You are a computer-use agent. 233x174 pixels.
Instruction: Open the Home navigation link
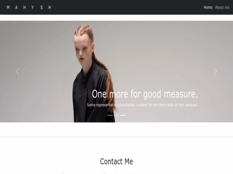(208, 7)
